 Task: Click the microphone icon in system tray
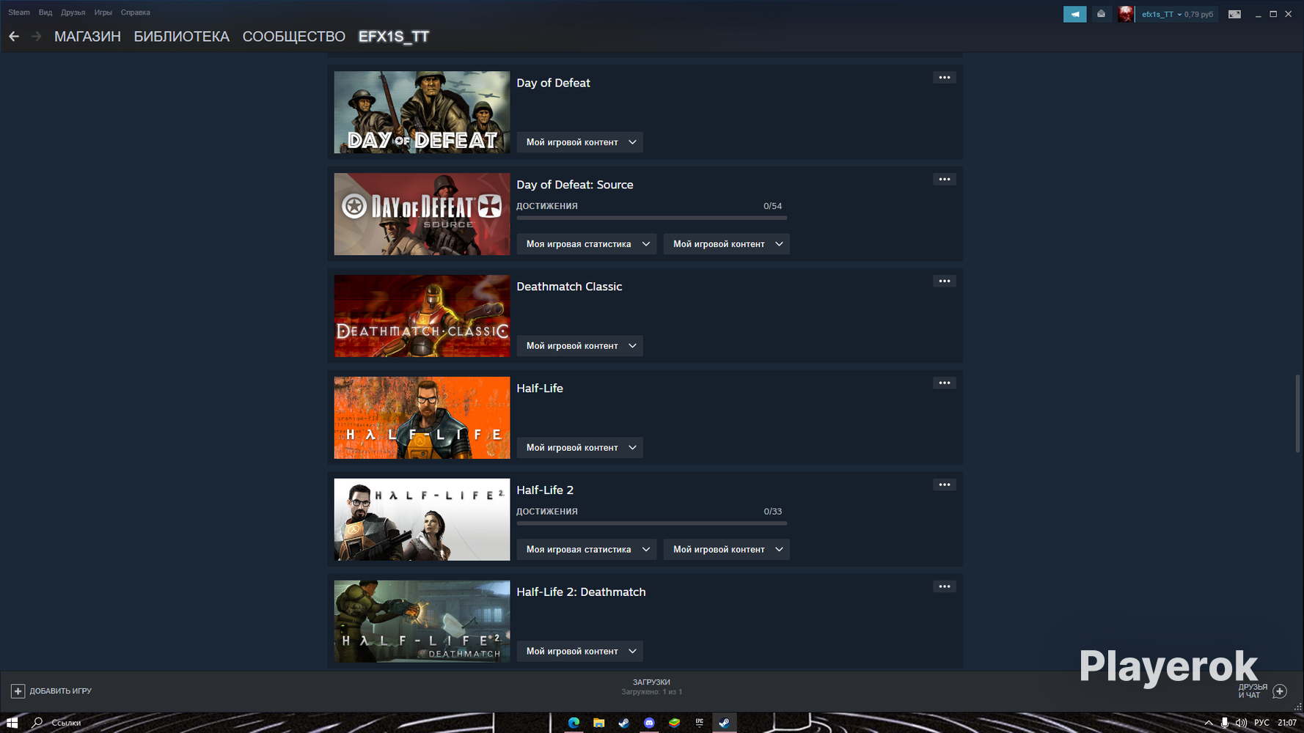coord(1225,723)
